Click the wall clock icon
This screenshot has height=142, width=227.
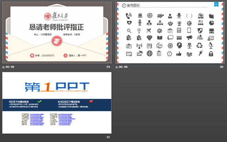click(169, 54)
